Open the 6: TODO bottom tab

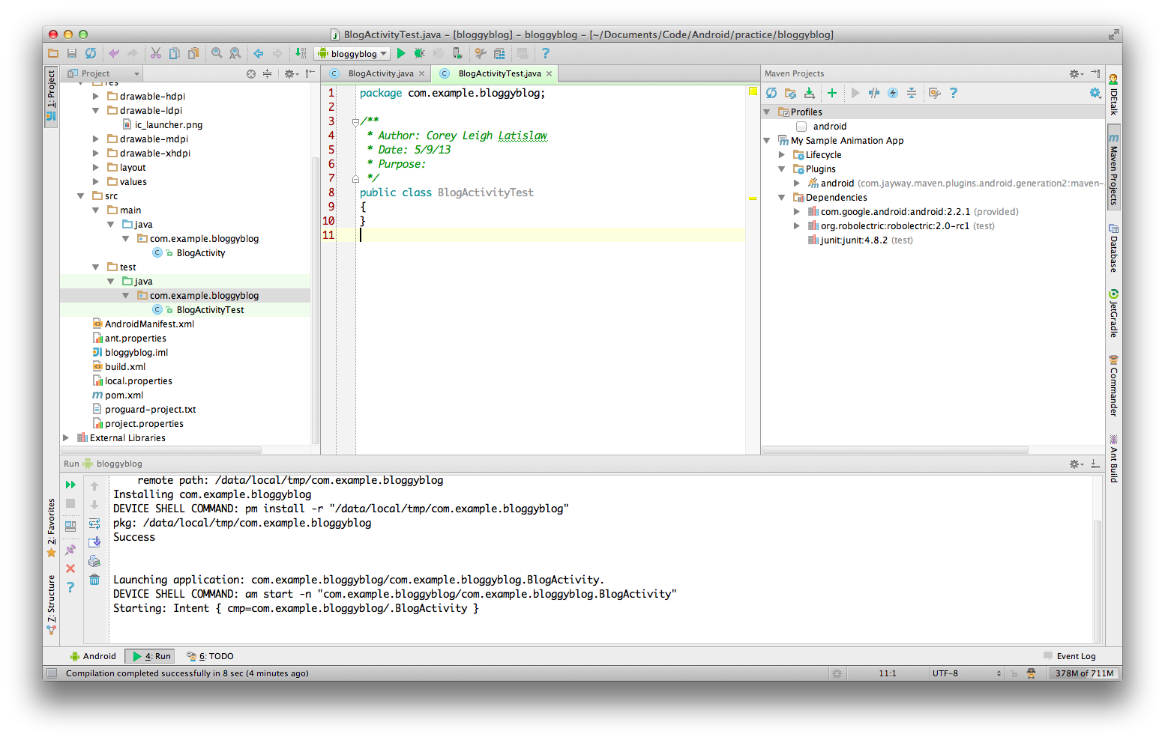[210, 656]
